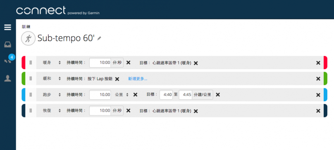Change the 公里 distance unit dropdown
Viewport: 334px width, 150px height.
pos(122,95)
